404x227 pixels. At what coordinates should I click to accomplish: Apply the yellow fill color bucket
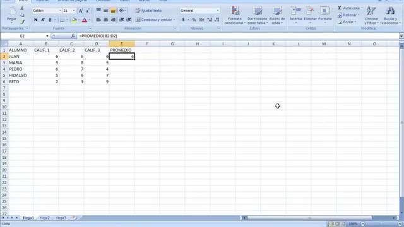click(x=74, y=20)
